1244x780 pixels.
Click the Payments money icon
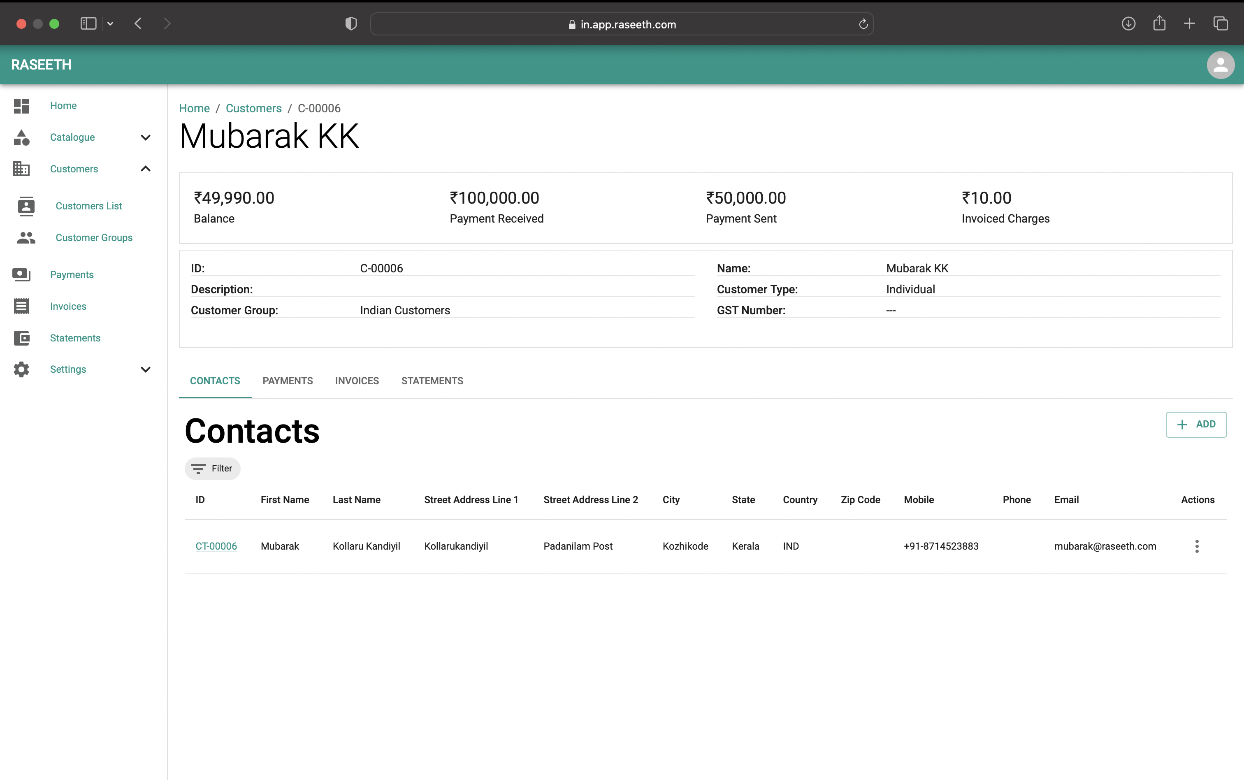21,274
